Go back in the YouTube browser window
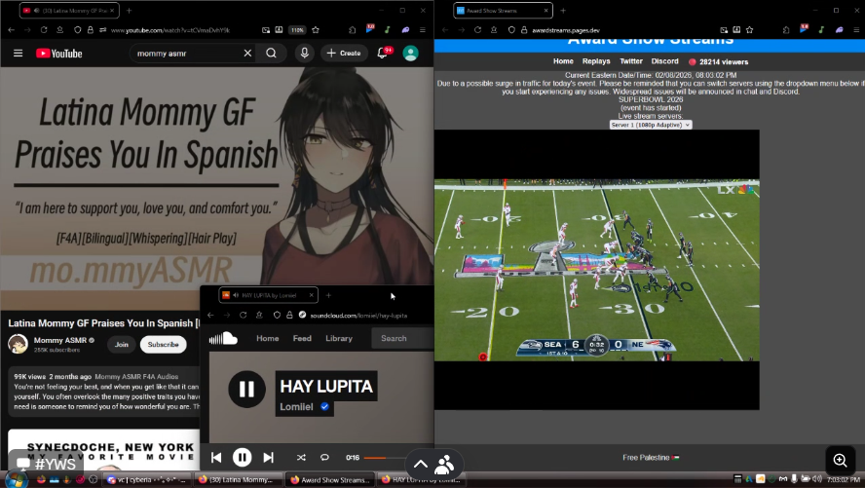 pyautogui.click(x=12, y=30)
